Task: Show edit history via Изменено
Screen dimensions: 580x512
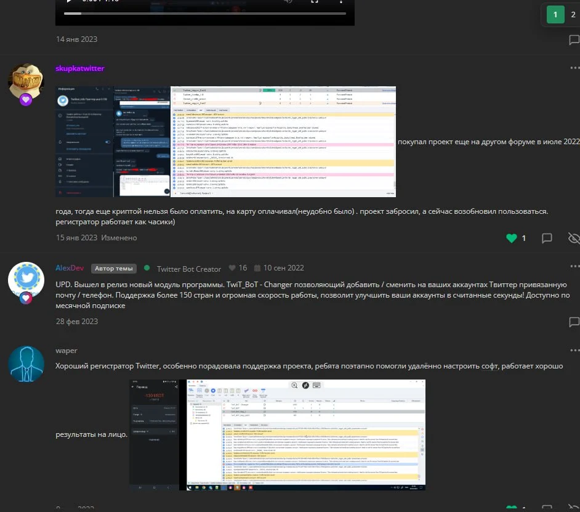Action: pos(119,238)
